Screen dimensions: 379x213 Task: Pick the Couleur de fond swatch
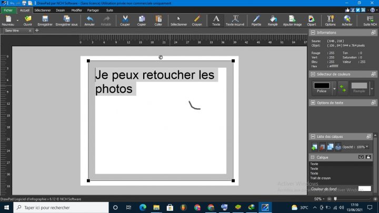coord(364,189)
